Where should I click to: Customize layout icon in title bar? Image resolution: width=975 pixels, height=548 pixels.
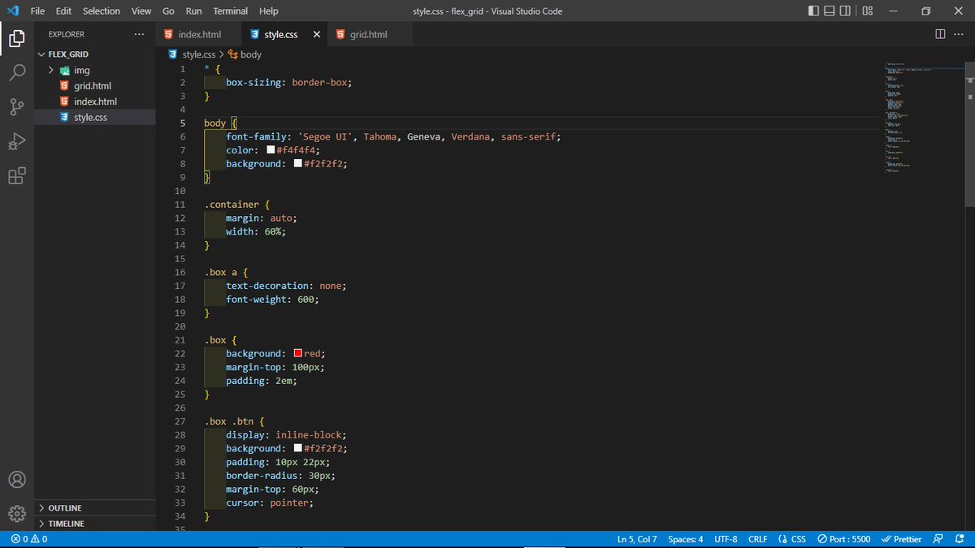click(868, 11)
